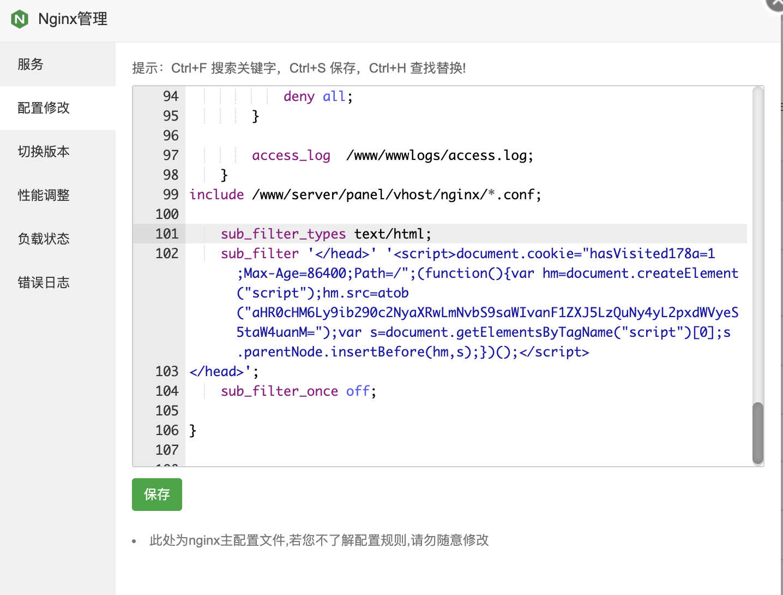
Task: Click the green Nginx logo icon
Action: click(20, 19)
